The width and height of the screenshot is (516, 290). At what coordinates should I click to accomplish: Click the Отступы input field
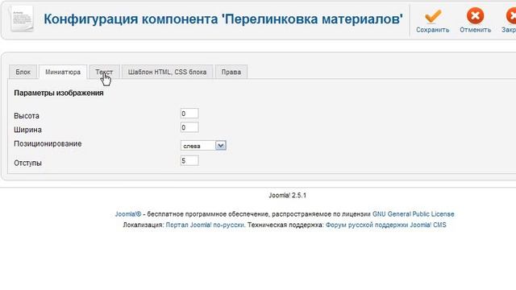point(189,160)
